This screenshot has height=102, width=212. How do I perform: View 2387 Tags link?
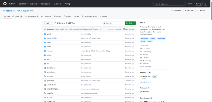pos(70,23)
